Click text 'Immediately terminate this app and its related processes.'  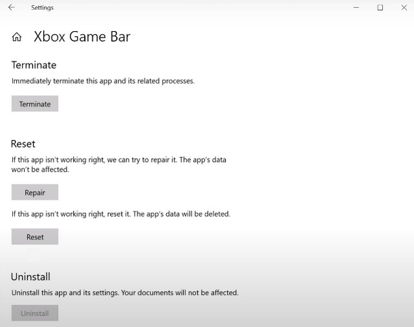coord(103,81)
